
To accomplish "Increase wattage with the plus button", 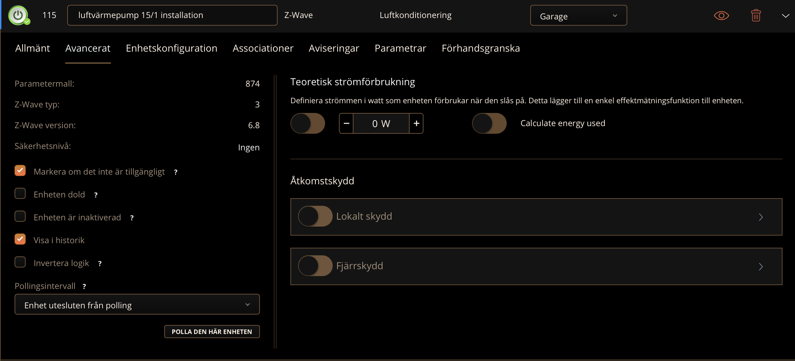I will click(x=416, y=123).
